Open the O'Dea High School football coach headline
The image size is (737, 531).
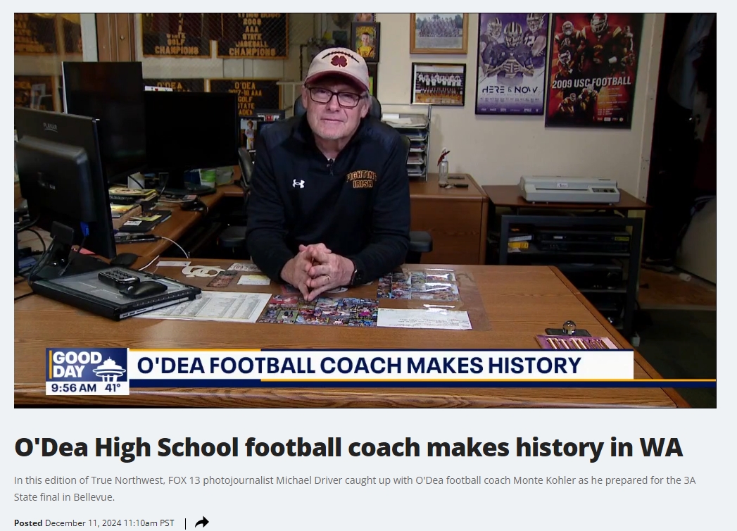click(x=348, y=446)
